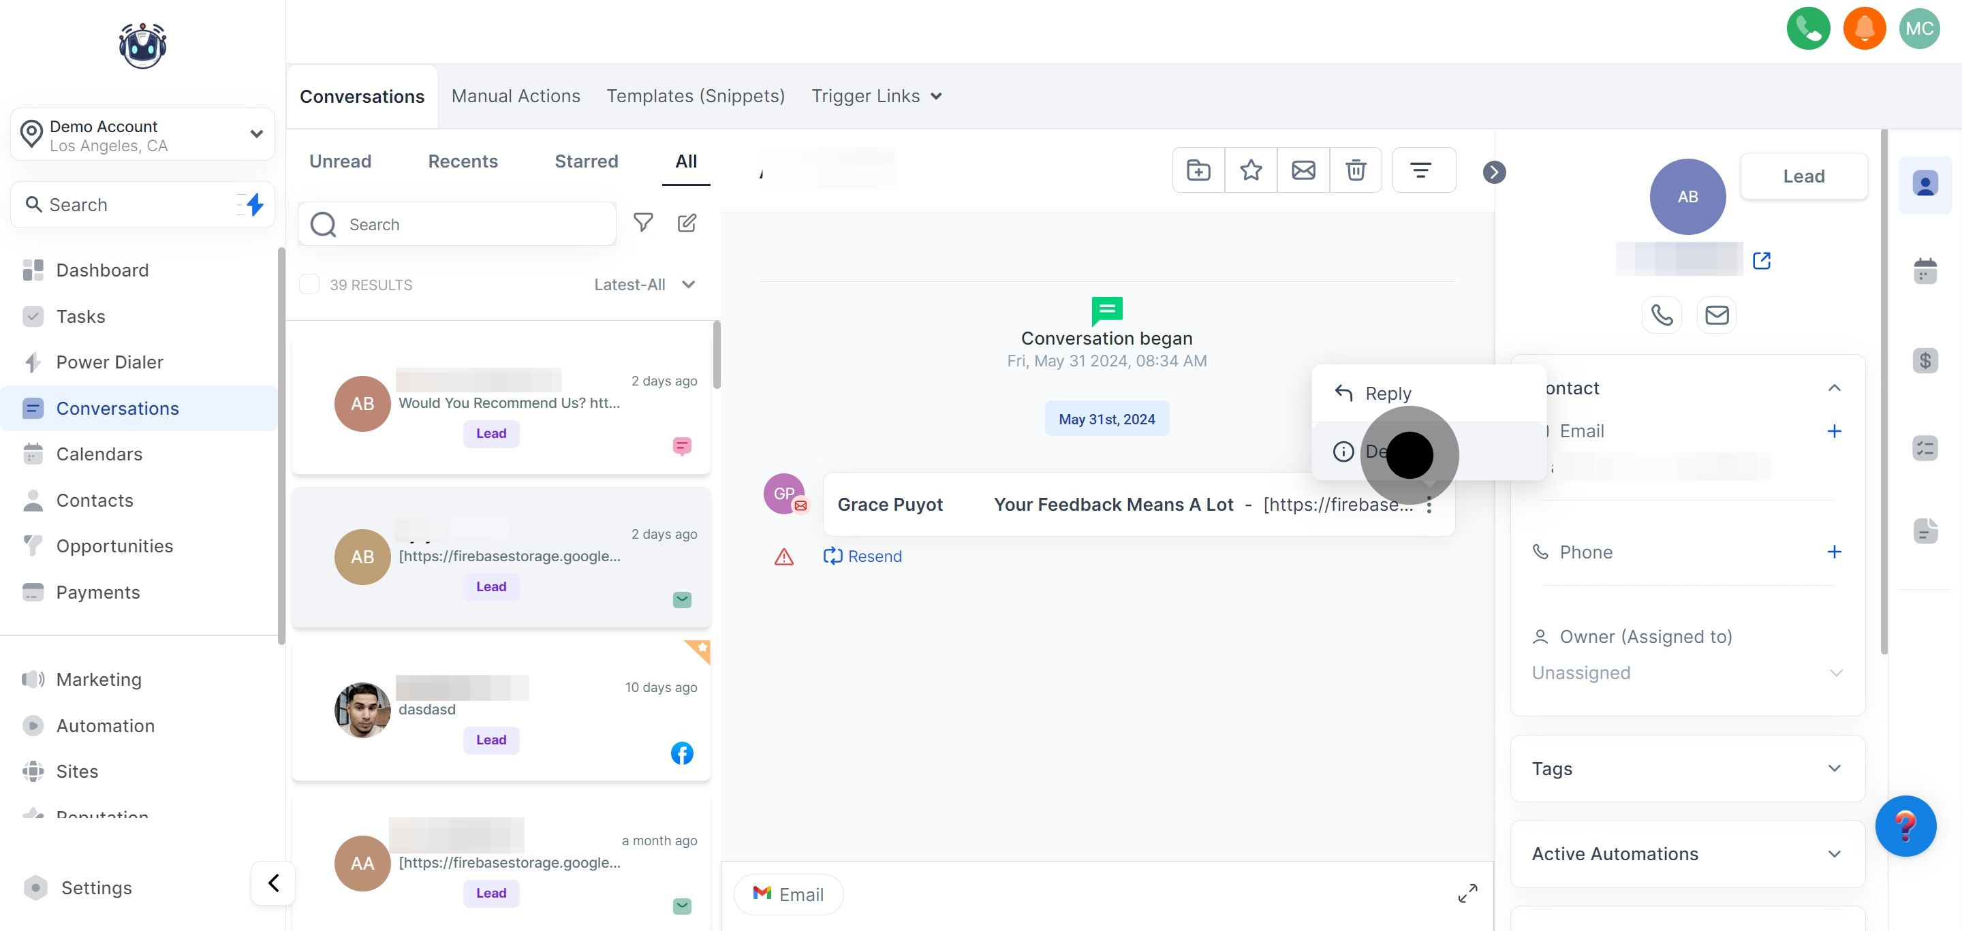Click the trash icon to delete conversation

tap(1355, 170)
